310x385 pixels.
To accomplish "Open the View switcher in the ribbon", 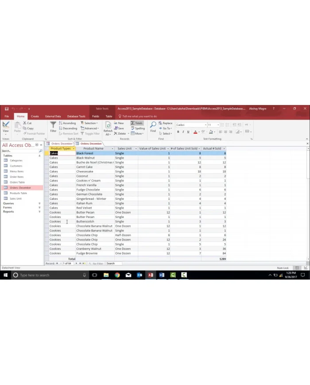I will tap(6, 128).
